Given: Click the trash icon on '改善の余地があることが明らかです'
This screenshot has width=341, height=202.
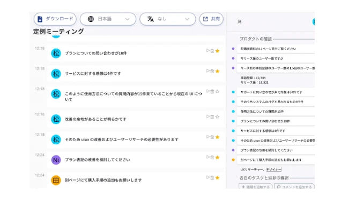Looking at the screenshot, I should tap(212, 116).
